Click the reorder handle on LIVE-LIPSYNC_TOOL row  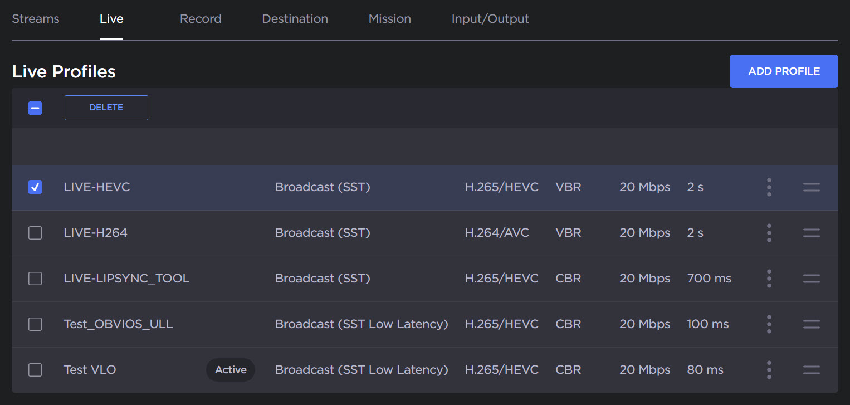click(811, 279)
